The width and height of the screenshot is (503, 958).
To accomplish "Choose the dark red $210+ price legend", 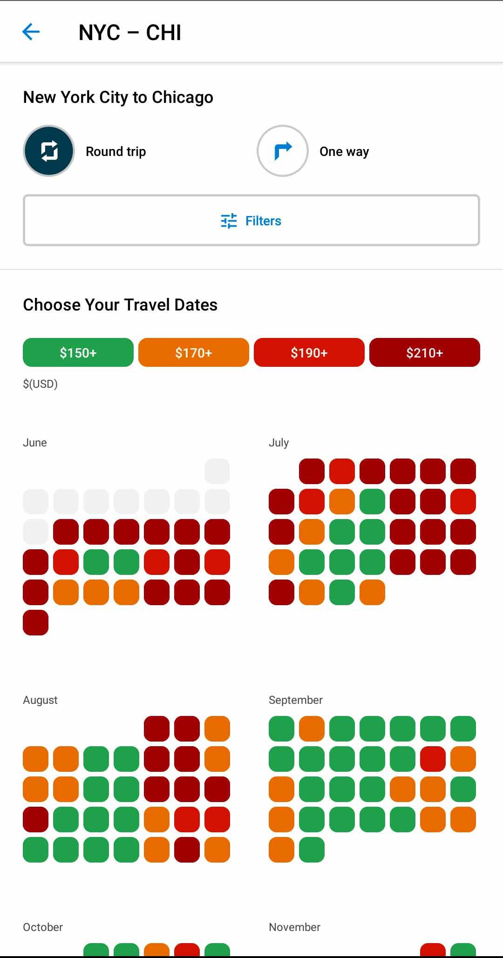I will 425,352.
